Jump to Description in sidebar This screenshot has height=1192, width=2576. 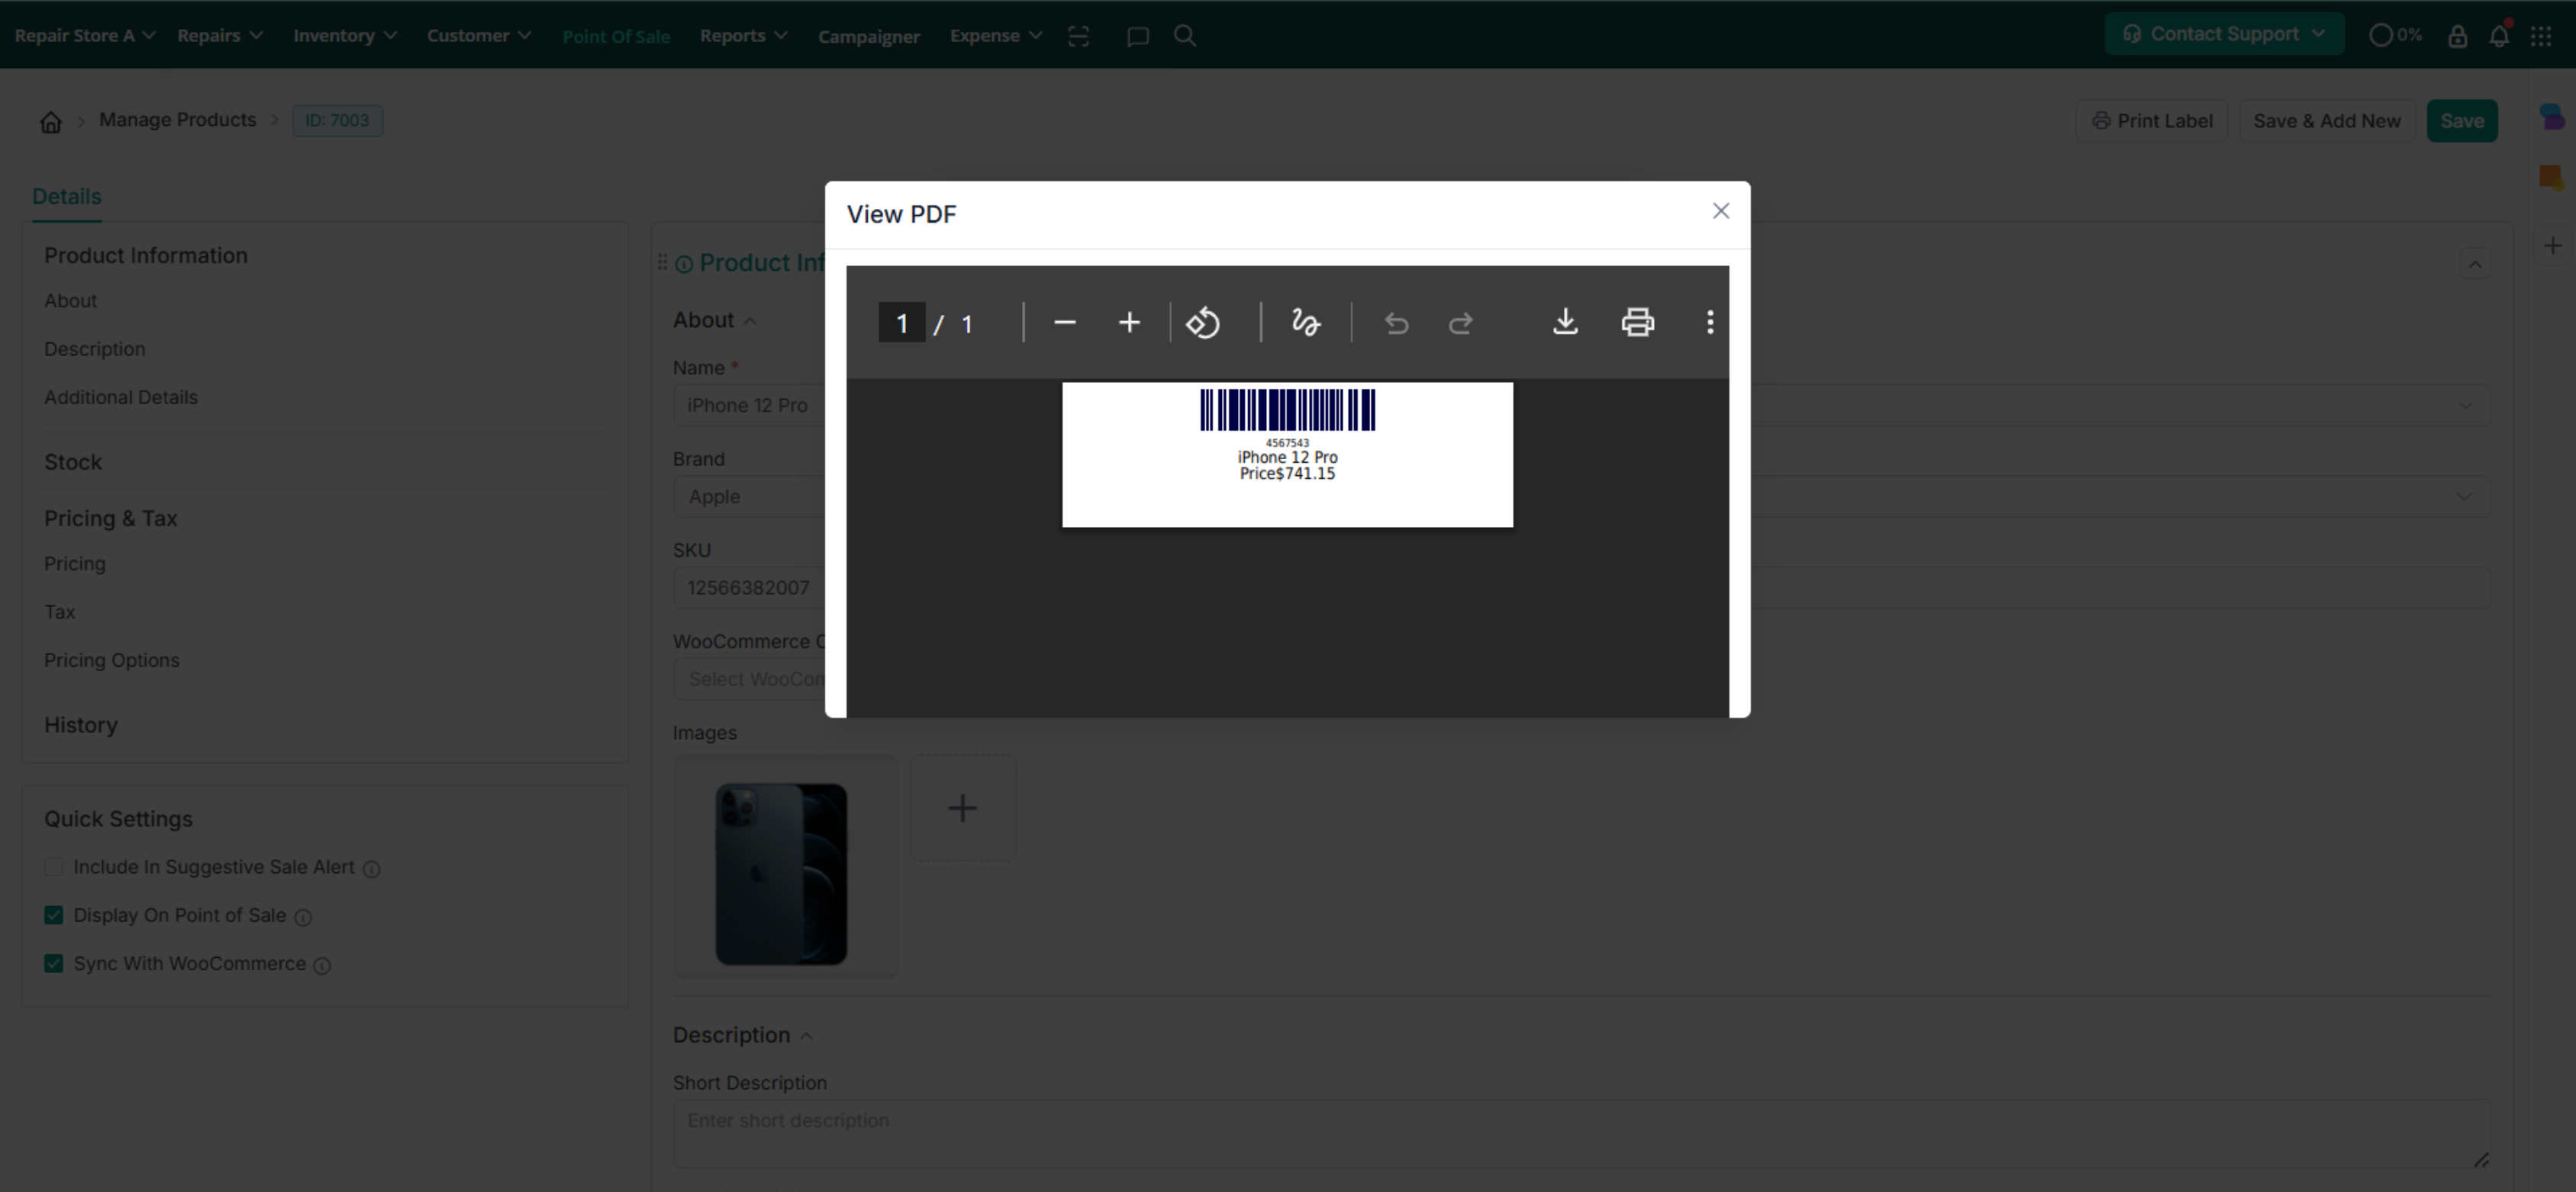pos(95,349)
